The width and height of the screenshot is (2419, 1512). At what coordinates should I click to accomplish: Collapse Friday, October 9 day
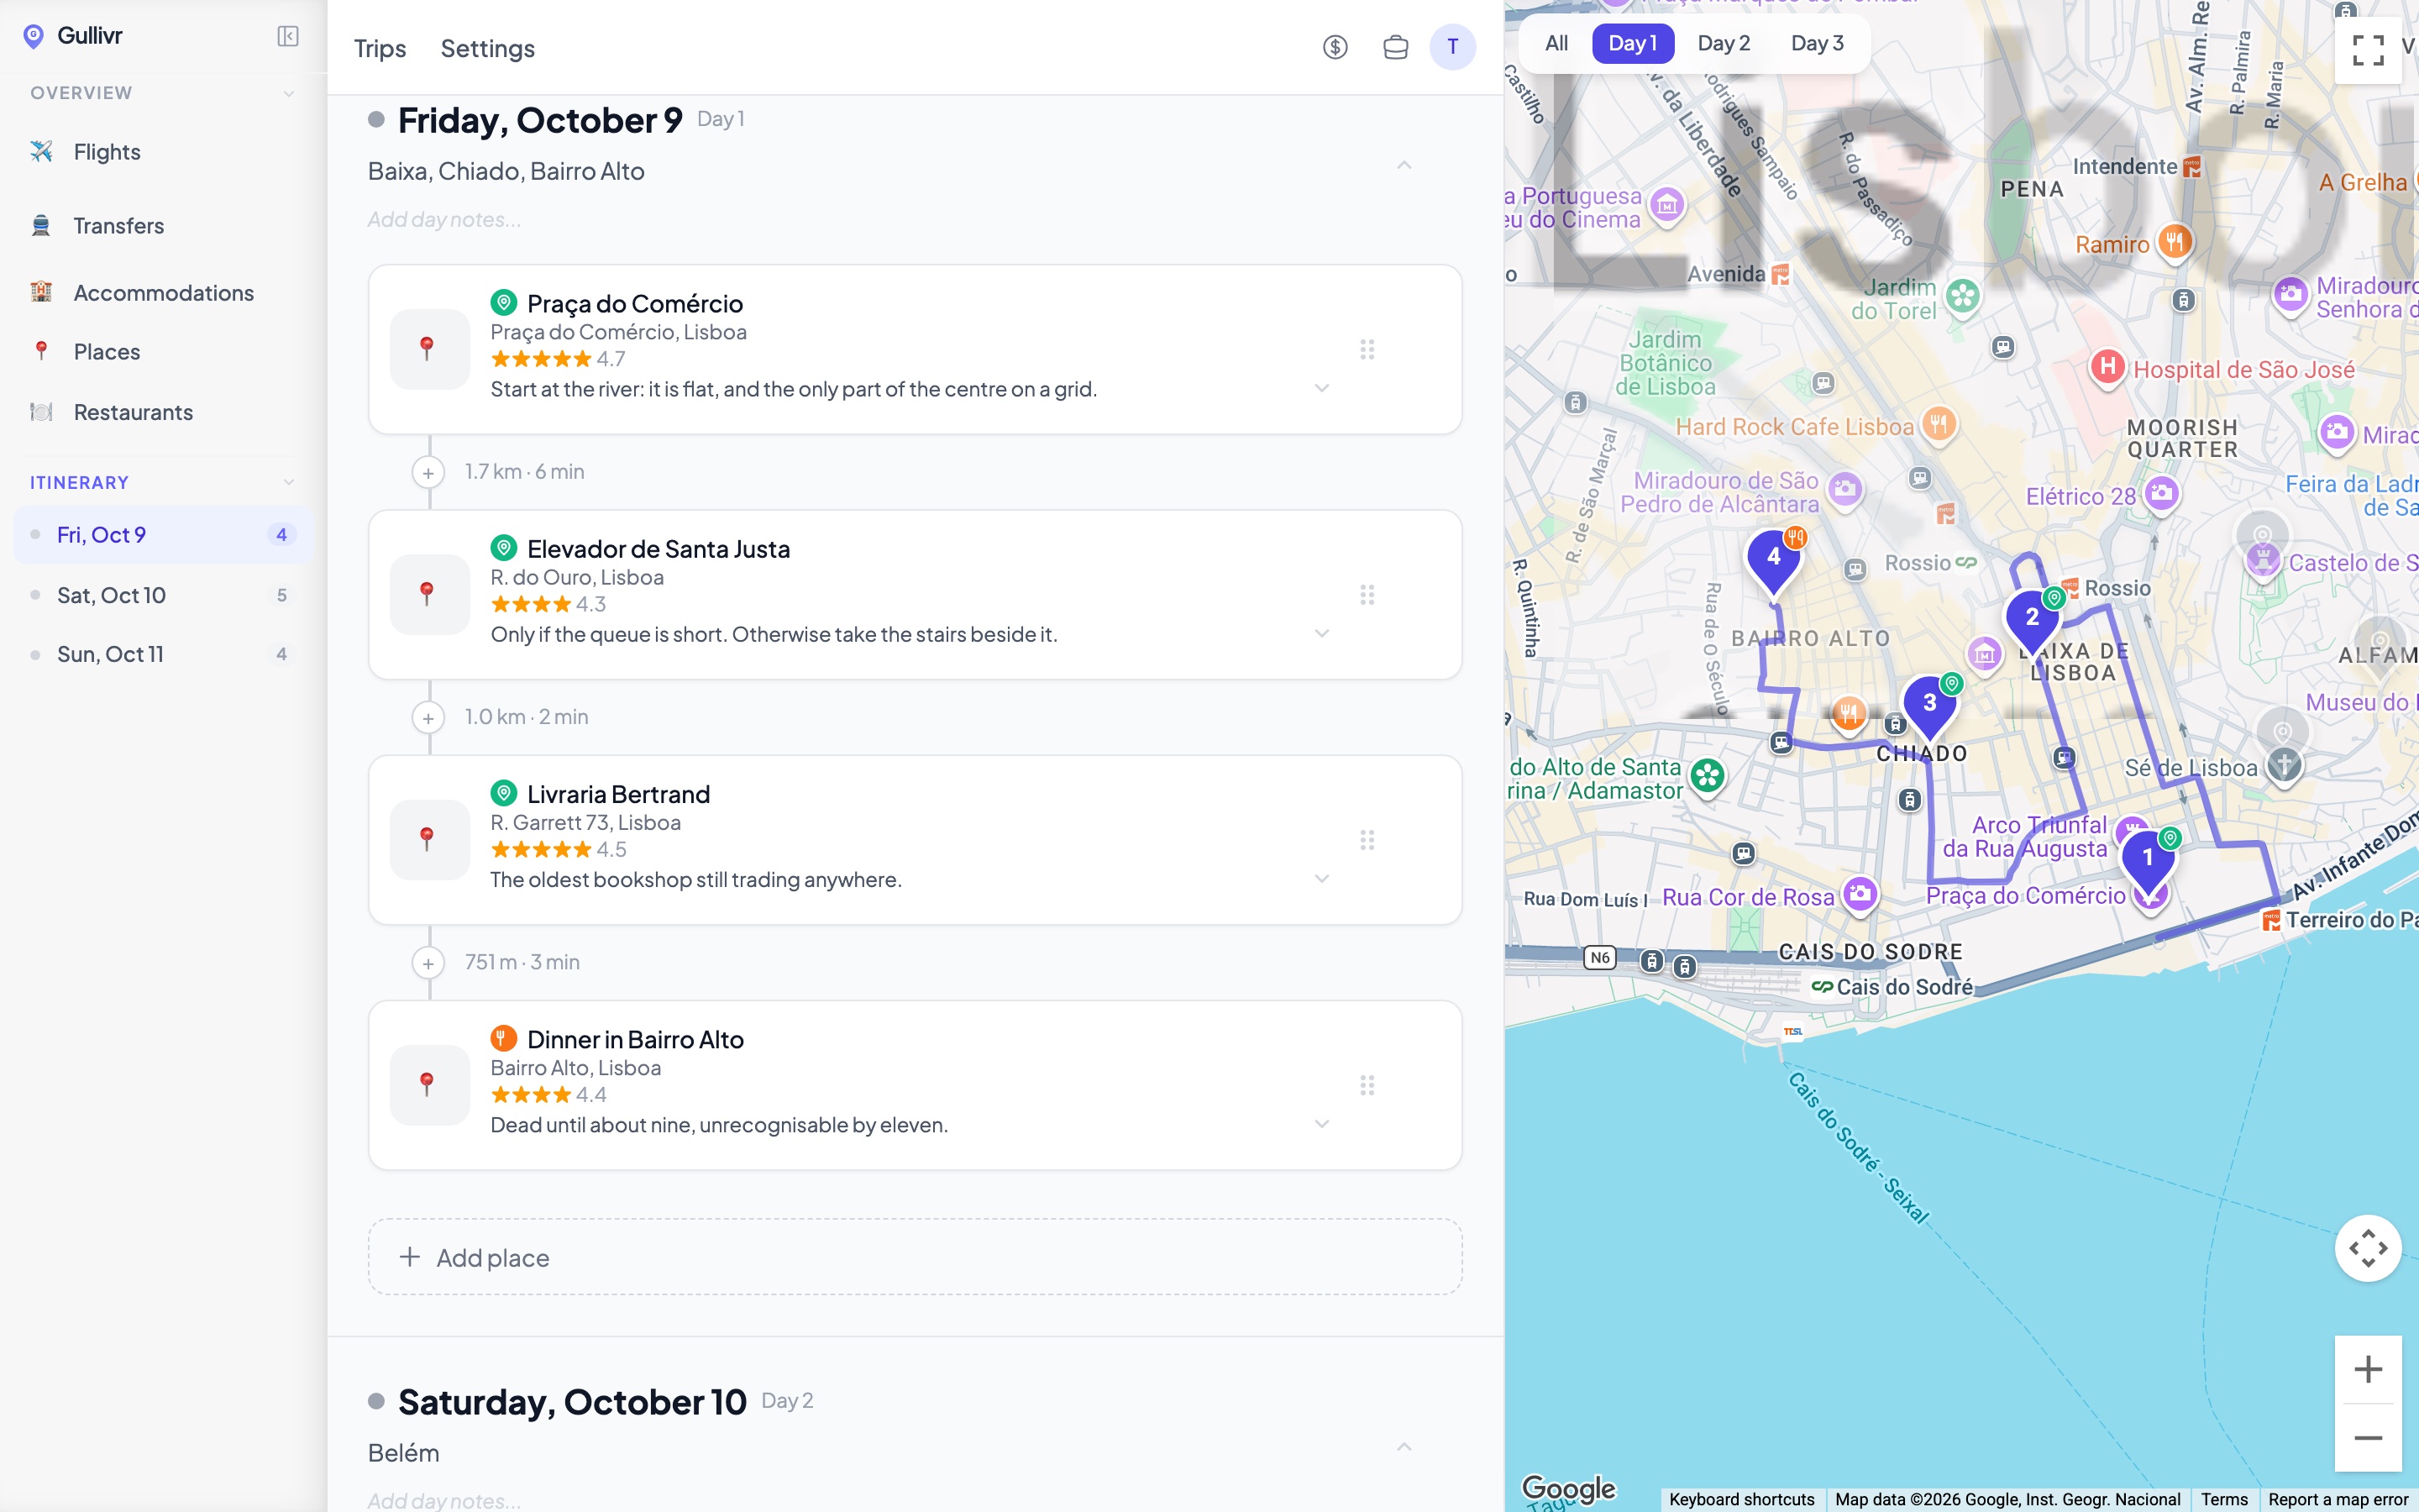1404,165
